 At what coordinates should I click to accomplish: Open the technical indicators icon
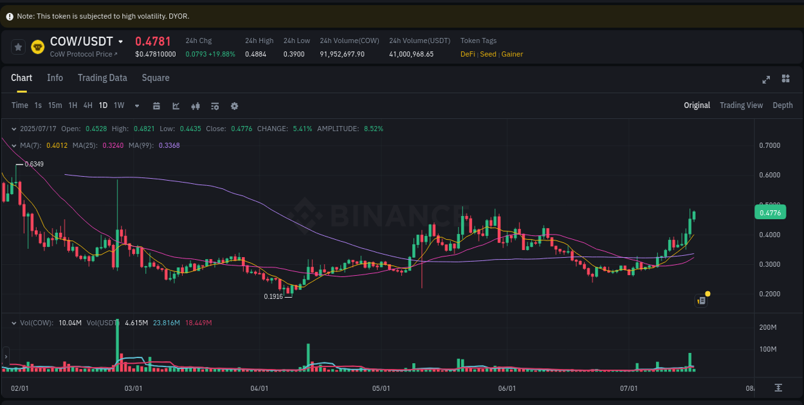[x=214, y=105]
